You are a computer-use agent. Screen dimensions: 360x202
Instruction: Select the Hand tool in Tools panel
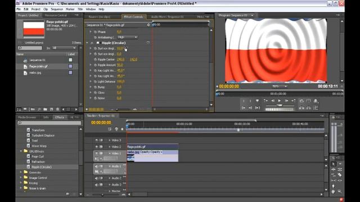pyautogui.click(x=334, y=191)
